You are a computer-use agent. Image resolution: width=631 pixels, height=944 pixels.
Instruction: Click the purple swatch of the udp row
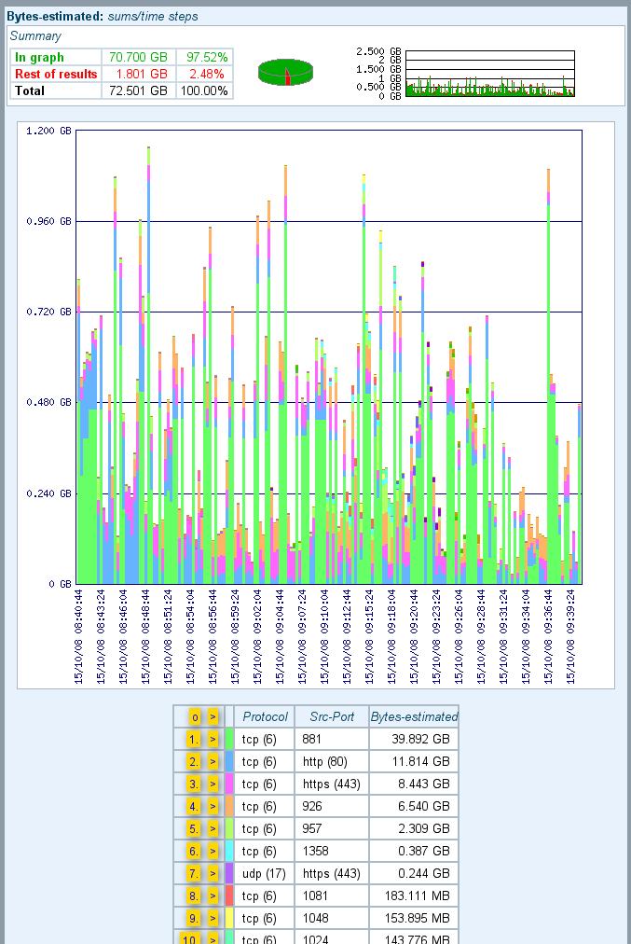point(228,873)
